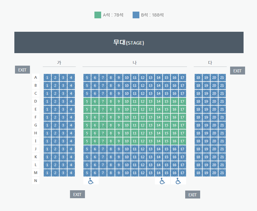Choose green seat 11 in row F

tap(134, 117)
